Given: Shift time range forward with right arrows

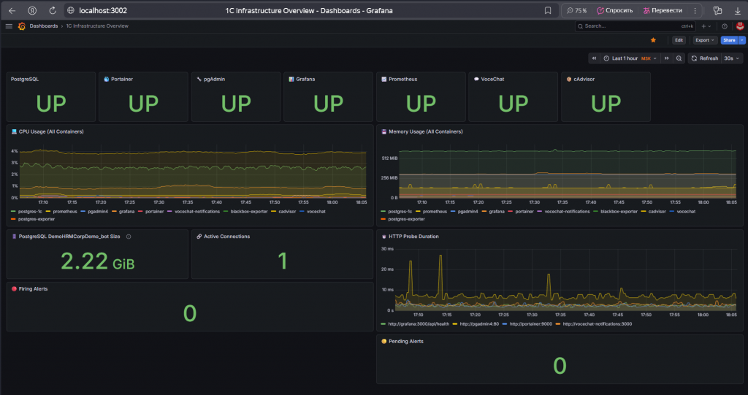Looking at the screenshot, I should pos(667,58).
